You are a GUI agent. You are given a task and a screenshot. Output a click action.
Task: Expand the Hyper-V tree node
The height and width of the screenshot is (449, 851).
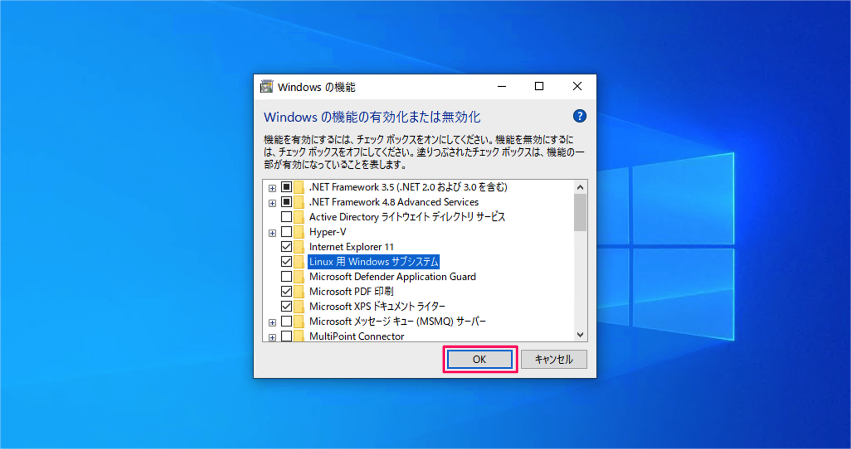click(x=272, y=232)
